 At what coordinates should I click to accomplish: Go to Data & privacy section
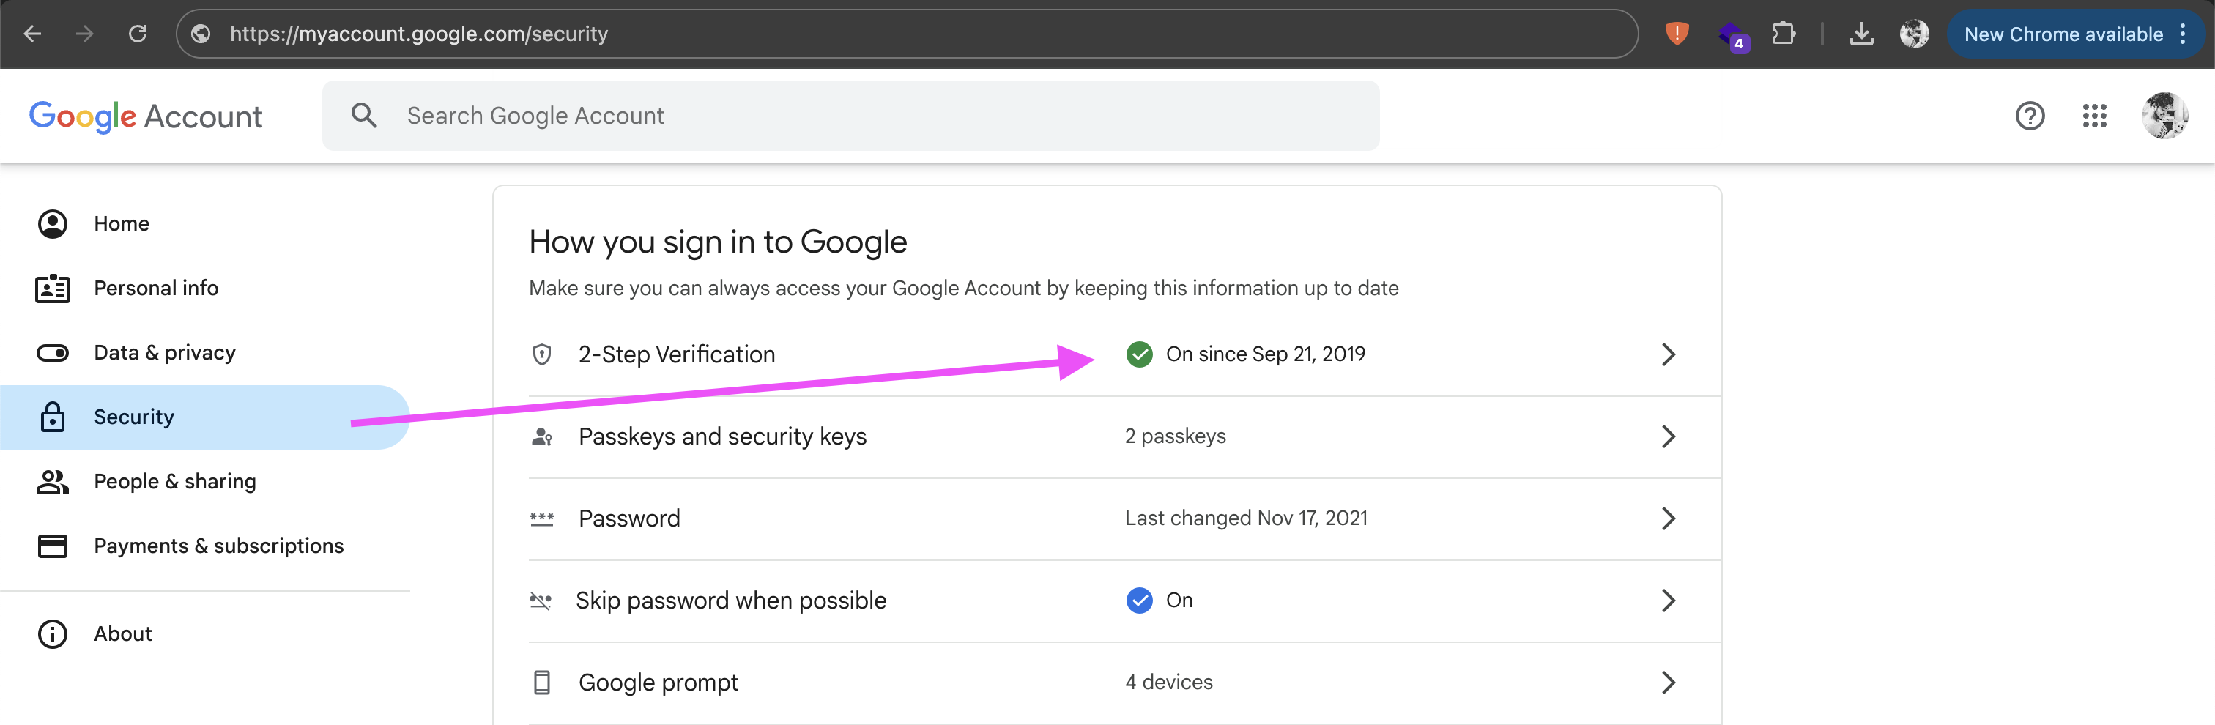164,352
